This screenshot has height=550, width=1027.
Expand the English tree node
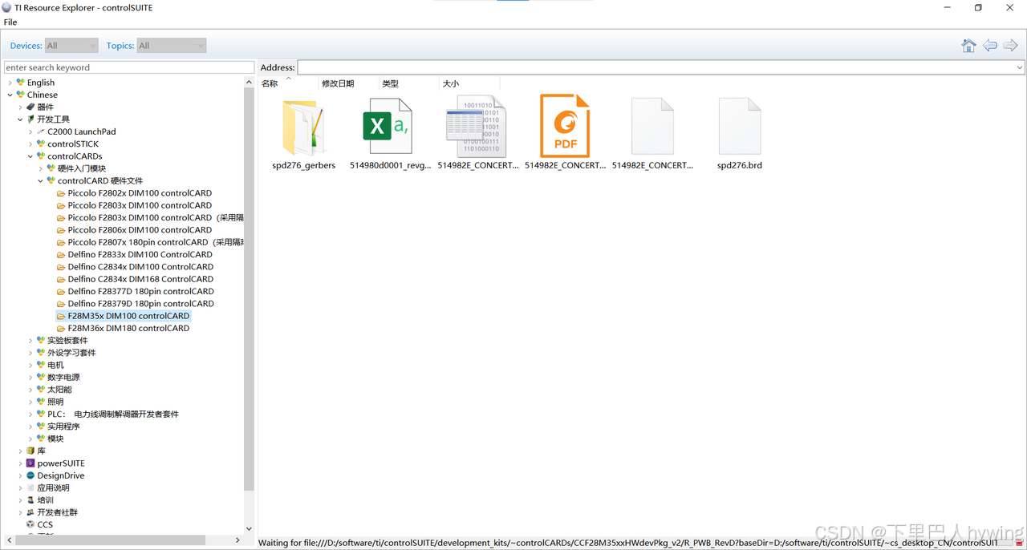pos(10,83)
